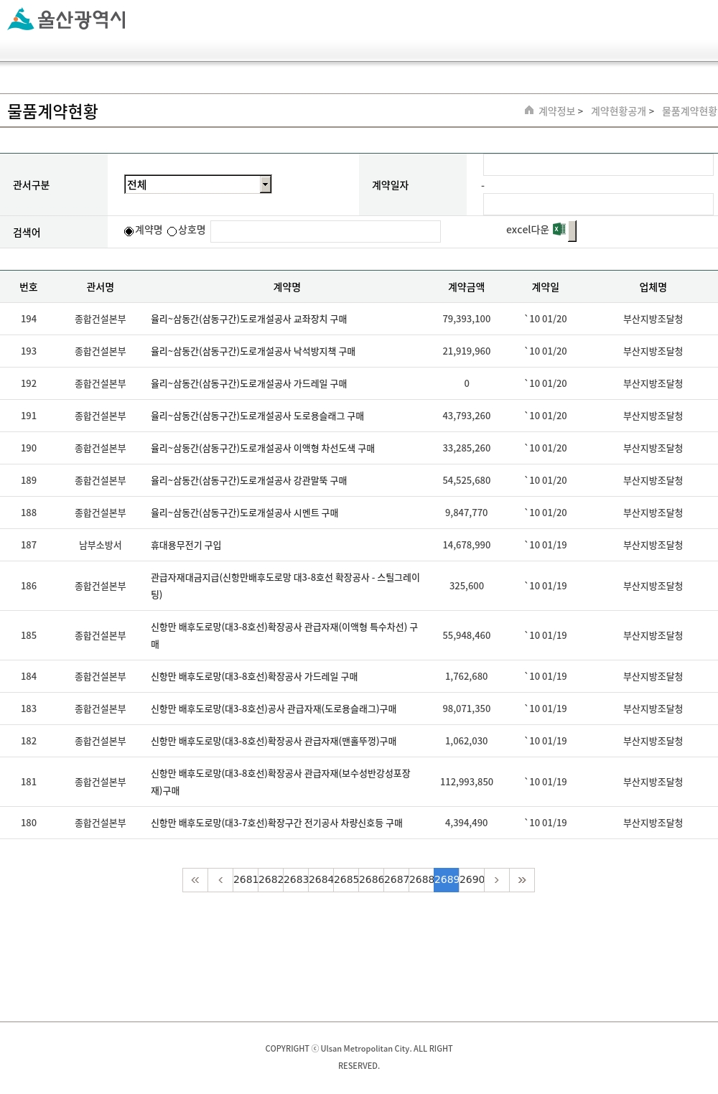Open 계약현황공개 in the breadcrumb
Image resolution: width=718 pixels, height=1094 pixels.
pos(617,111)
